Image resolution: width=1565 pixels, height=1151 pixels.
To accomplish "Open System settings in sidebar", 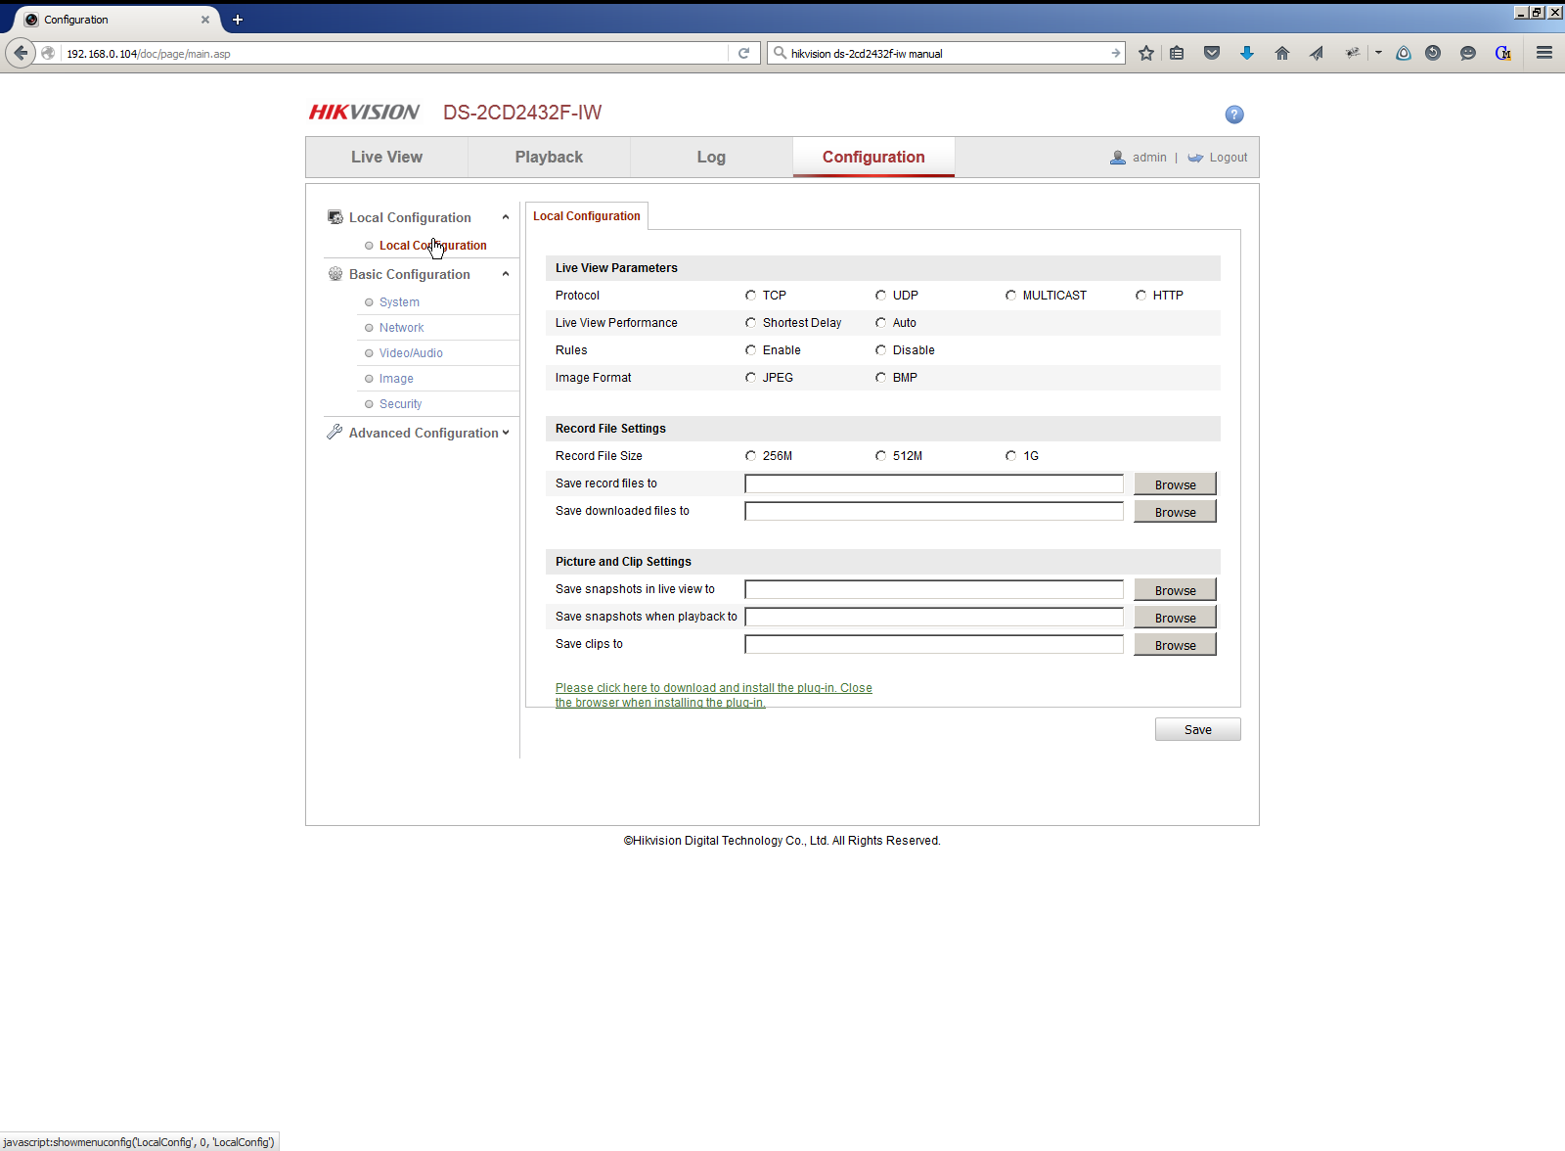I will tap(399, 302).
